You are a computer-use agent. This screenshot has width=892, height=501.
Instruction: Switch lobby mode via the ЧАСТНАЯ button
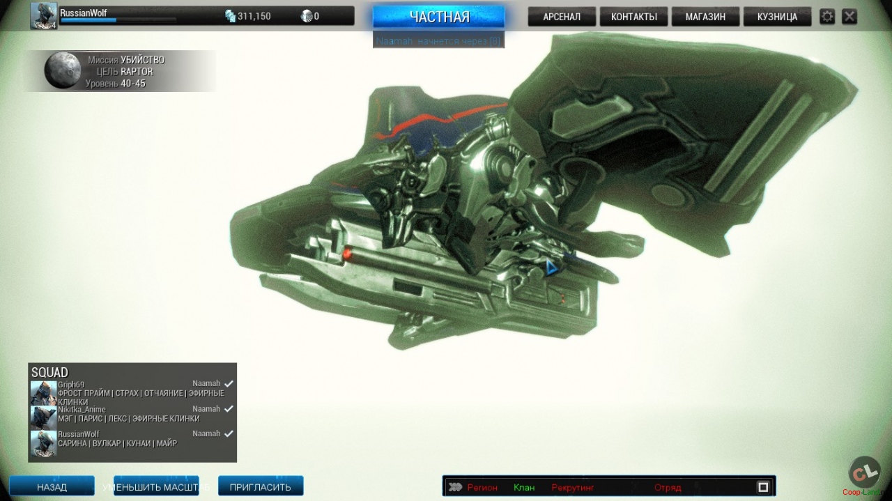(439, 17)
